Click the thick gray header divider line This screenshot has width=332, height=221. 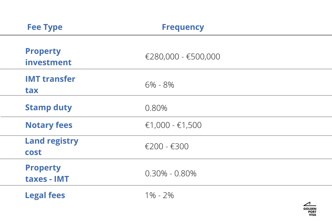tap(166, 35)
